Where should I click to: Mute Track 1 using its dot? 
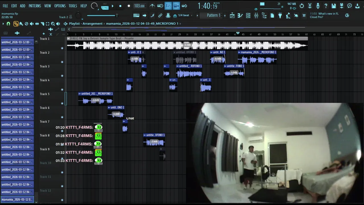[62, 48]
